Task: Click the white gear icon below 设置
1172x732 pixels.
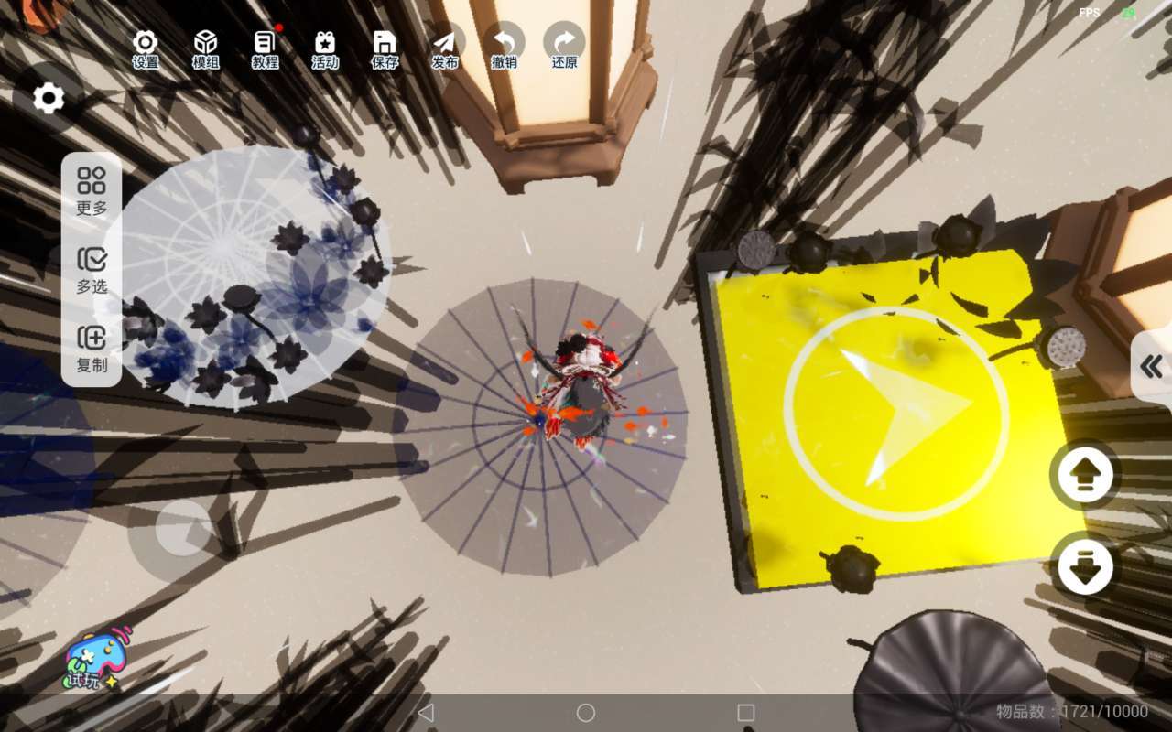Action: click(x=49, y=98)
